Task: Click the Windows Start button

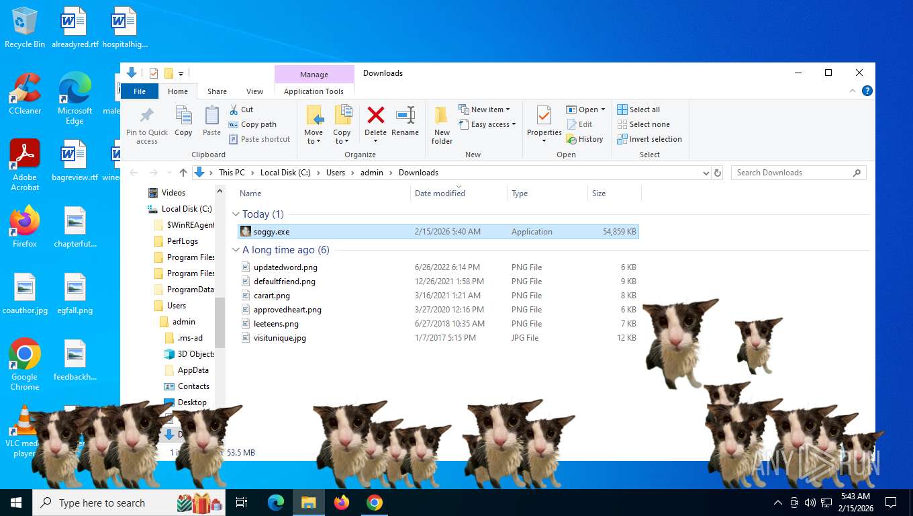Action: point(16,503)
